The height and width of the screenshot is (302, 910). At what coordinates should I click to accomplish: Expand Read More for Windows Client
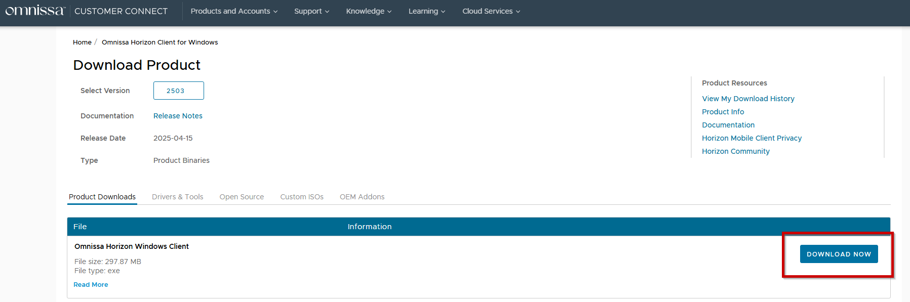(x=91, y=285)
